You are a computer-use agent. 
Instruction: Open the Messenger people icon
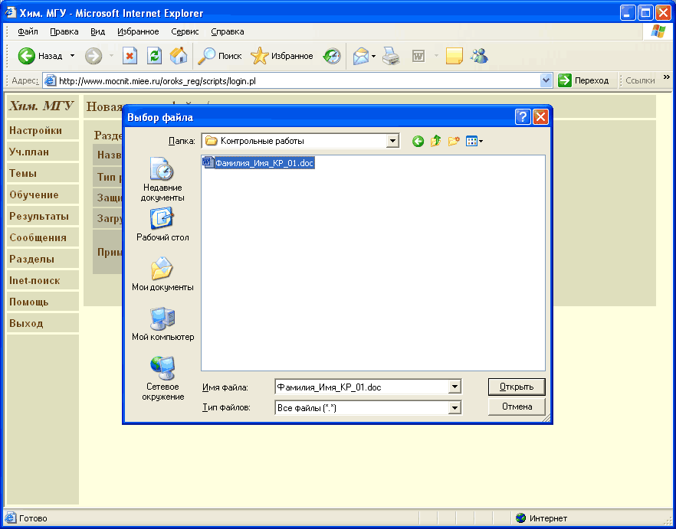pyautogui.click(x=479, y=56)
